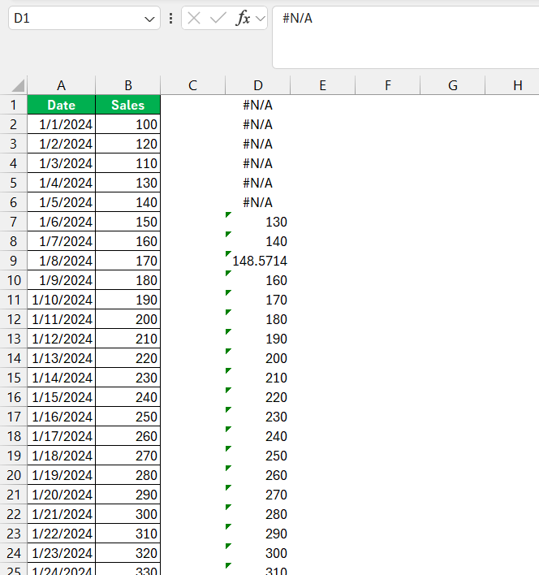Click the cell with date 1/1/2024
The image size is (539, 575).
61,124
